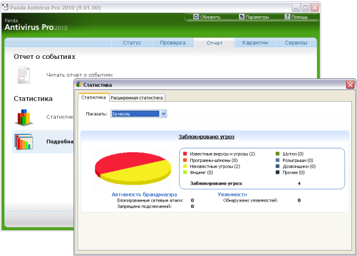Open Читать отчет о событиях link
Viewport: 357px width, 256px height.
point(79,75)
